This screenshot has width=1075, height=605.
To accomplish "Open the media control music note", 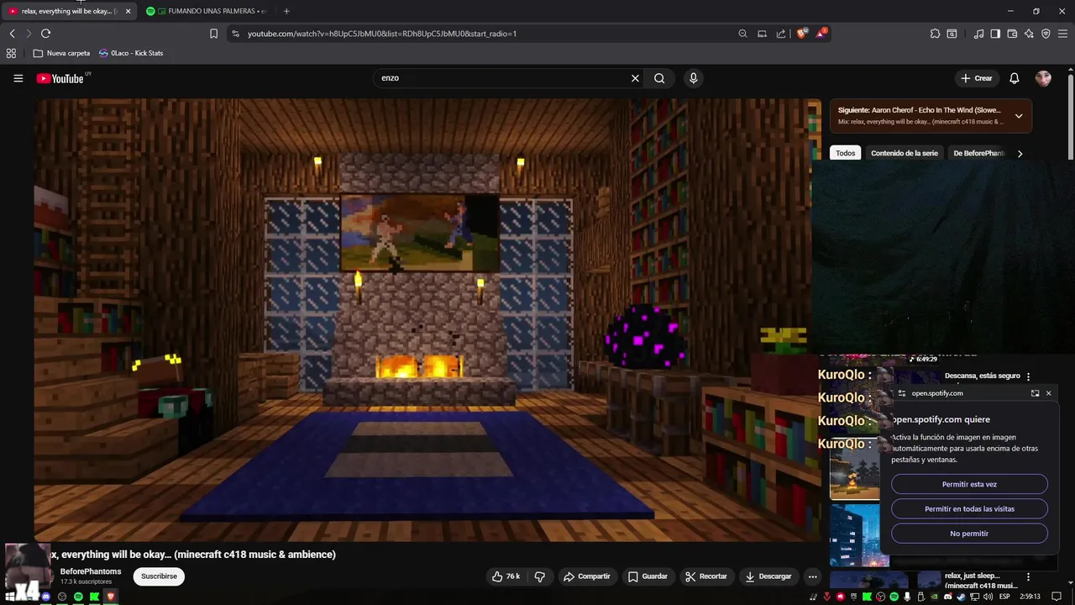I will pyautogui.click(x=978, y=34).
